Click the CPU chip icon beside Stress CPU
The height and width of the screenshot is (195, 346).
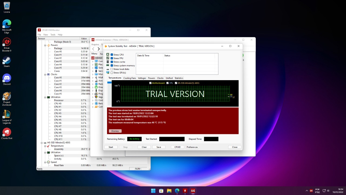click(108, 55)
